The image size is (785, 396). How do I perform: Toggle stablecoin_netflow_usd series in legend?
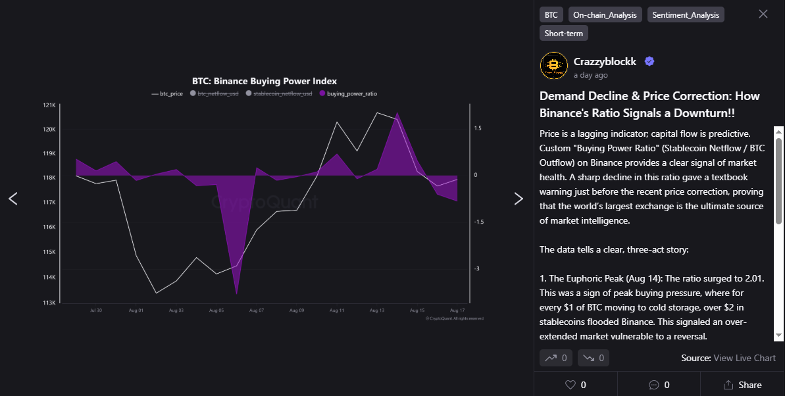(279, 93)
